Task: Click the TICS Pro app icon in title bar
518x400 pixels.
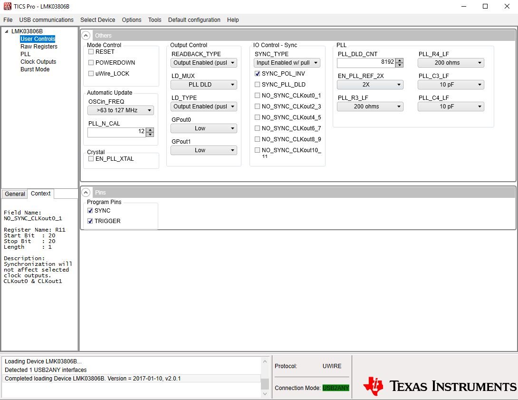Action: pos(7,6)
